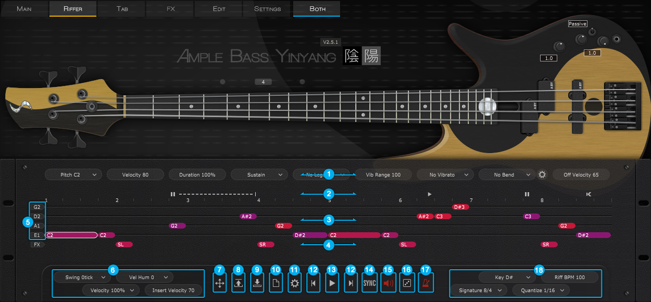
Task: Switch to the Riffer tab
Action: 73,9
